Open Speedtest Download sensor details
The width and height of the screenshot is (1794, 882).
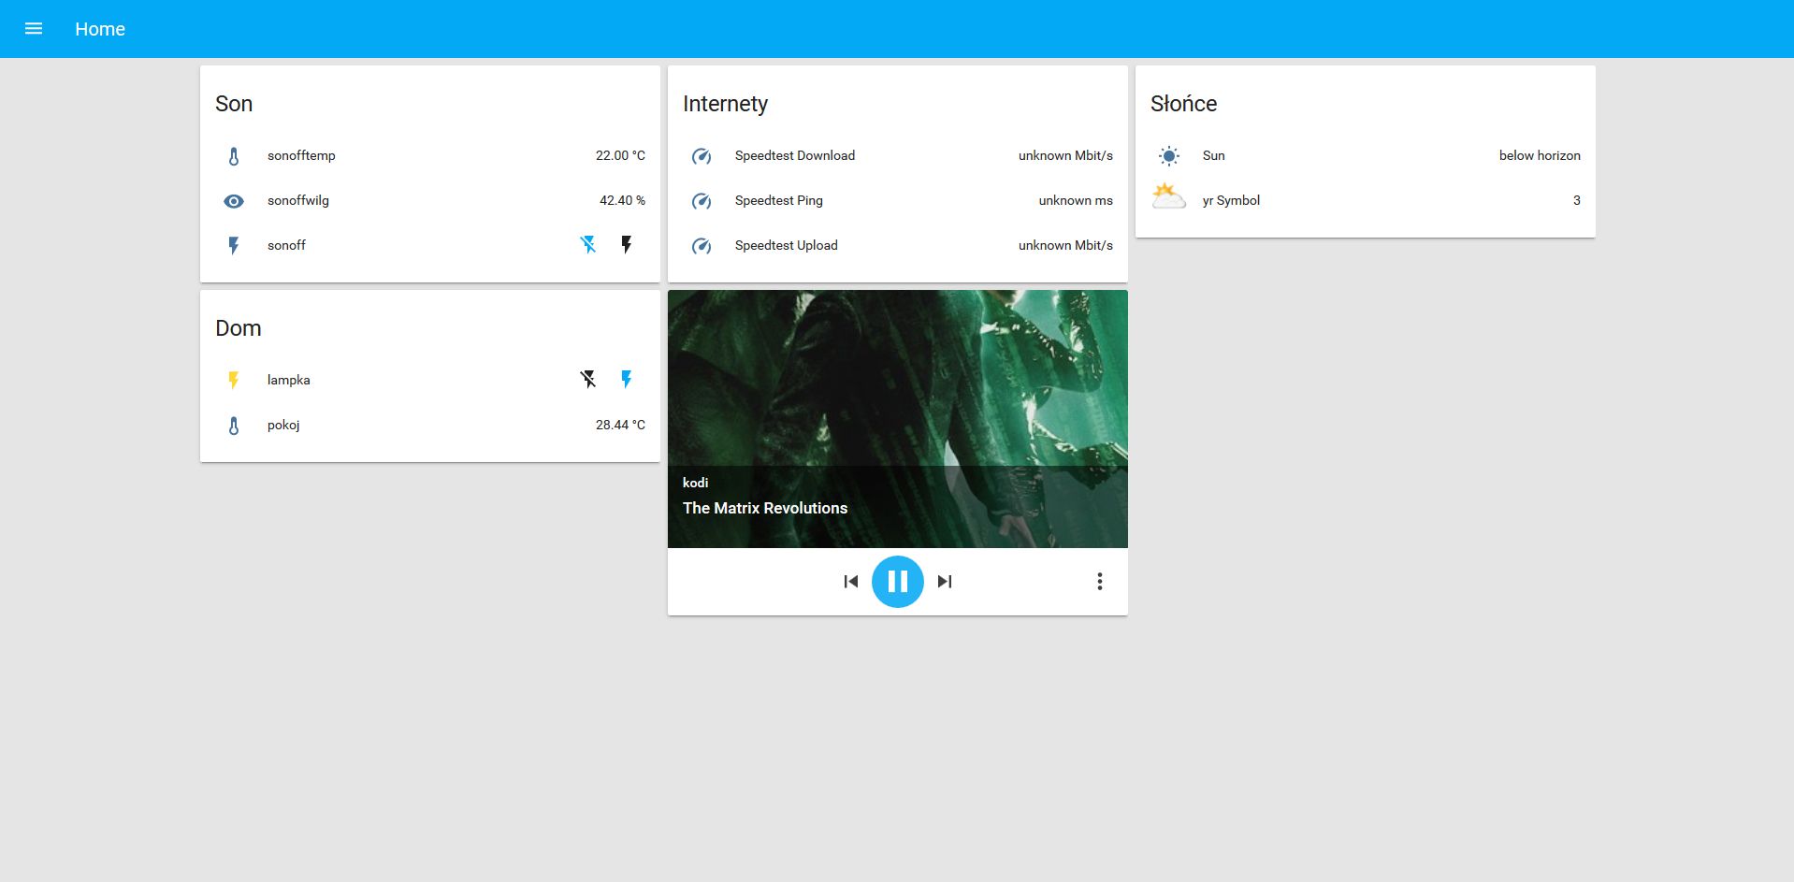coord(898,155)
